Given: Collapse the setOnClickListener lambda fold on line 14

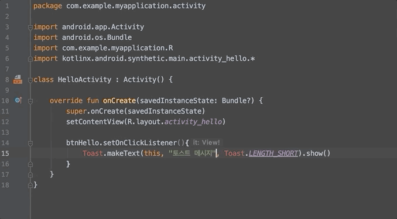Looking at the screenshot, I should pos(30,143).
